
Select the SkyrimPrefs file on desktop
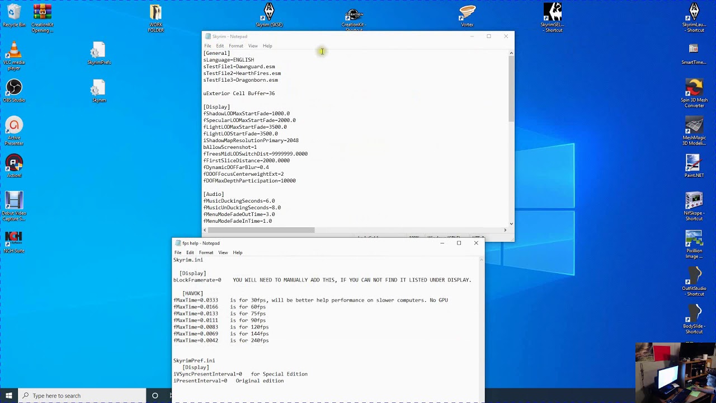99,54
